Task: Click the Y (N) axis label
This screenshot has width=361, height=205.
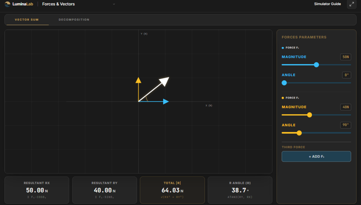Action: [x=144, y=34]
